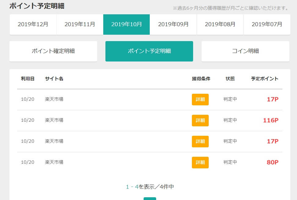Image resolution: width=297 pixels, height=200 pixels.
Task: Click the 予定ポイント column header
Action: tap(265, 79)
